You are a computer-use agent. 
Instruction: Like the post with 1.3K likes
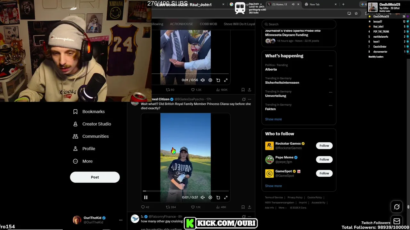196,90
